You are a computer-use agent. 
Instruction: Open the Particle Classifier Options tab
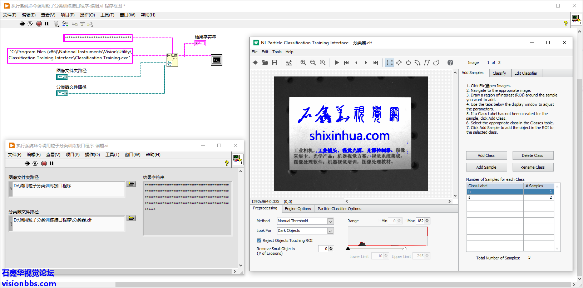click(340, 209)
